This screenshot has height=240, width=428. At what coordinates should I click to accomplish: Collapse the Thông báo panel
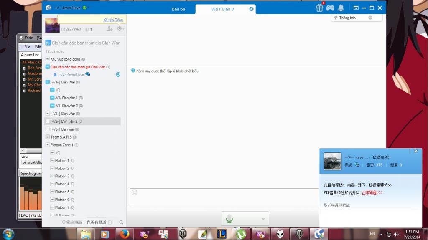coord(370,18)
